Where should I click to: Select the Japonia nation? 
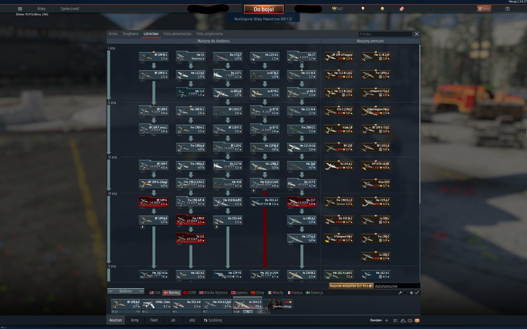pyautogui.click(x=239, y=293)
